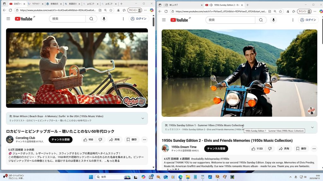Viewport: 323px width, 181px height.
Task: Click the left window vertical scrollbar thumb
Action: (x=154, y=22)
